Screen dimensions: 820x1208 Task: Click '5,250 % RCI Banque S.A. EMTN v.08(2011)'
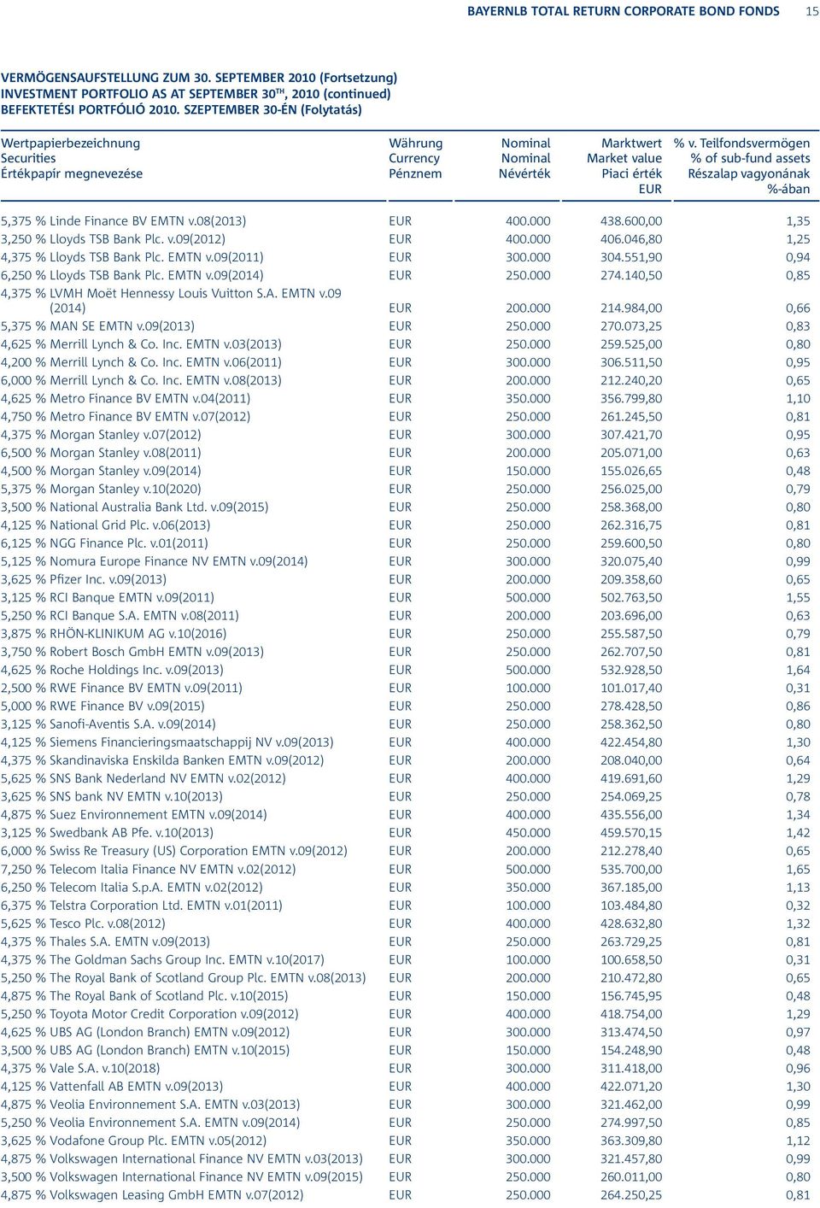(x=120, y=616)
